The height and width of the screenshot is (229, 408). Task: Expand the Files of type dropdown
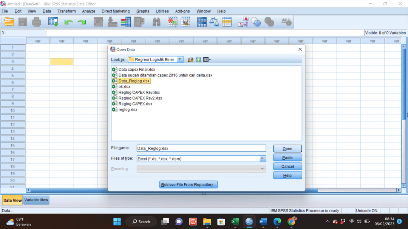262,159
